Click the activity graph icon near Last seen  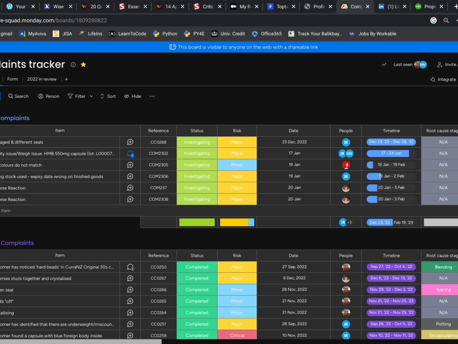[384, 65]
